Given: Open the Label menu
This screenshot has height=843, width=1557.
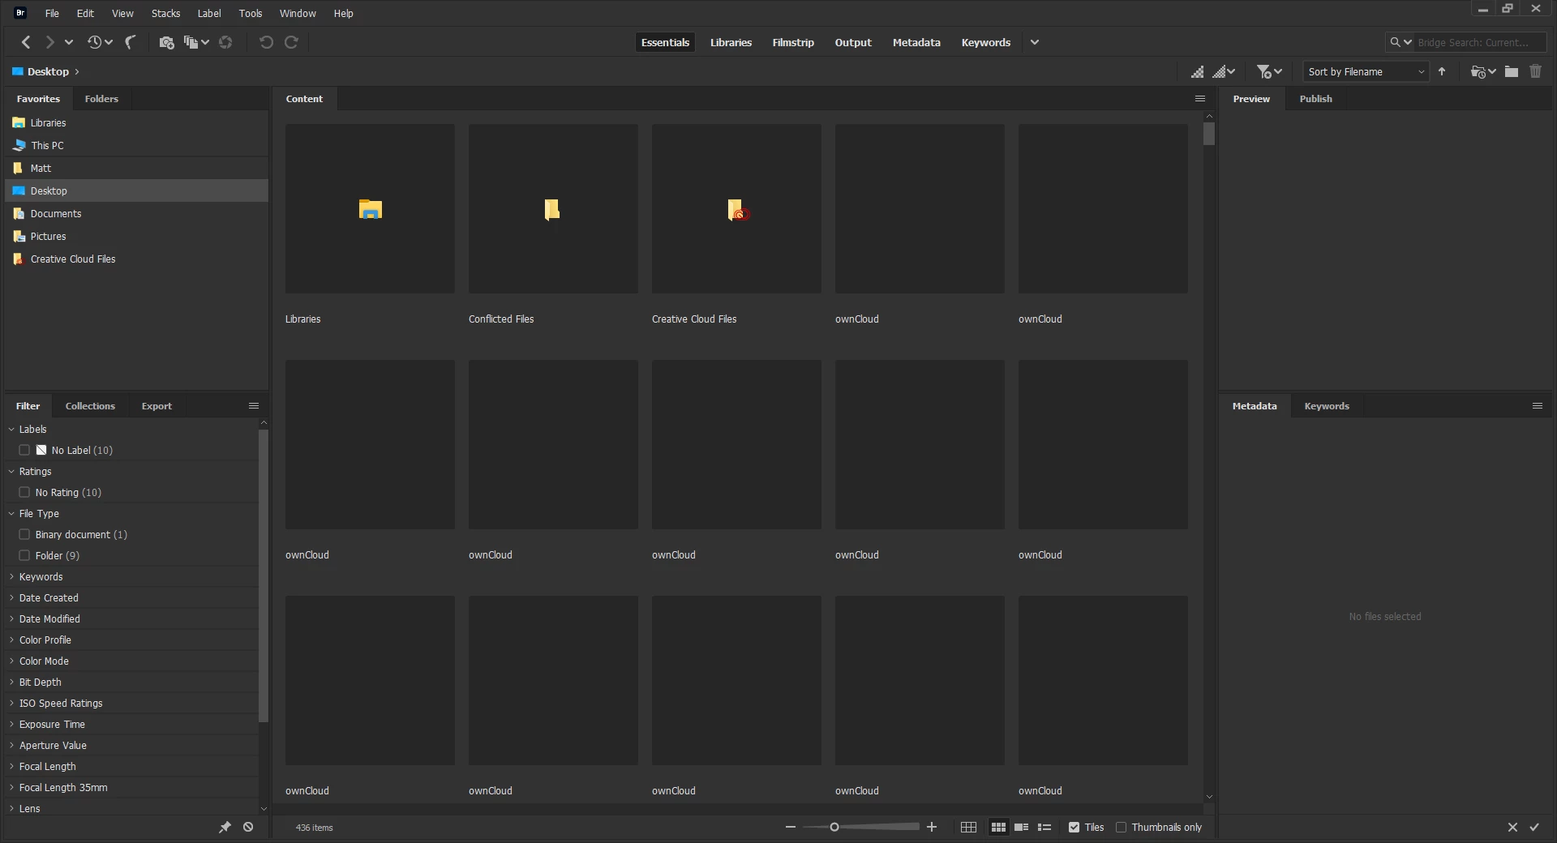Looking at the screenshot, I should [x=209, y=13].
